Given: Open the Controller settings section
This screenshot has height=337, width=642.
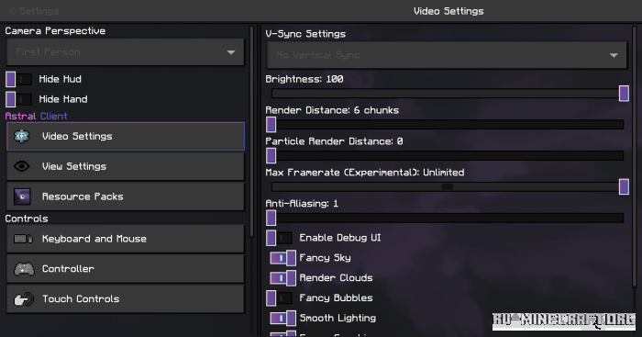Looking at the screenshot, I should [x=126, y=269].
